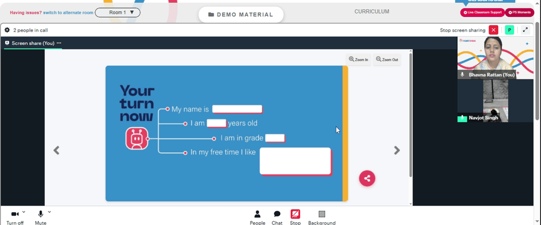Click PS Moments button
Image resolution: width=541 pixels, height=225 pixels.
pos(519,12)
